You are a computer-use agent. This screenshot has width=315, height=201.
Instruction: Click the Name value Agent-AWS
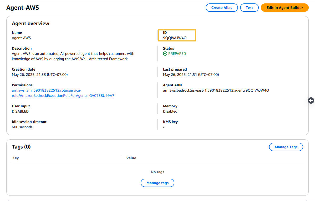(x=21, y=38)
